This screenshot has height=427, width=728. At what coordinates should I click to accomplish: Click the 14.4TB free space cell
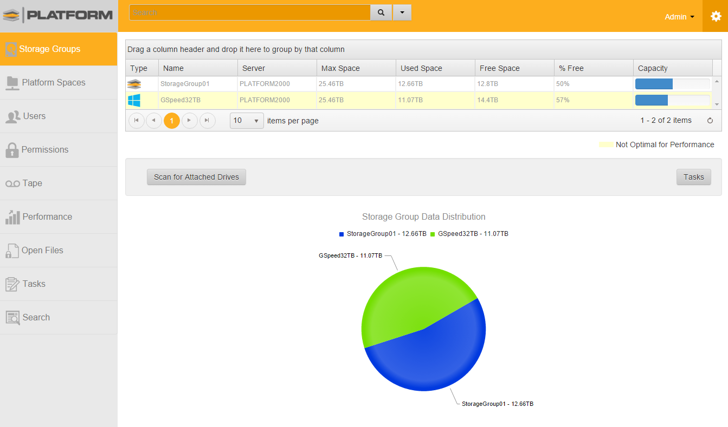pyautogui.click(x=514, y=100)
